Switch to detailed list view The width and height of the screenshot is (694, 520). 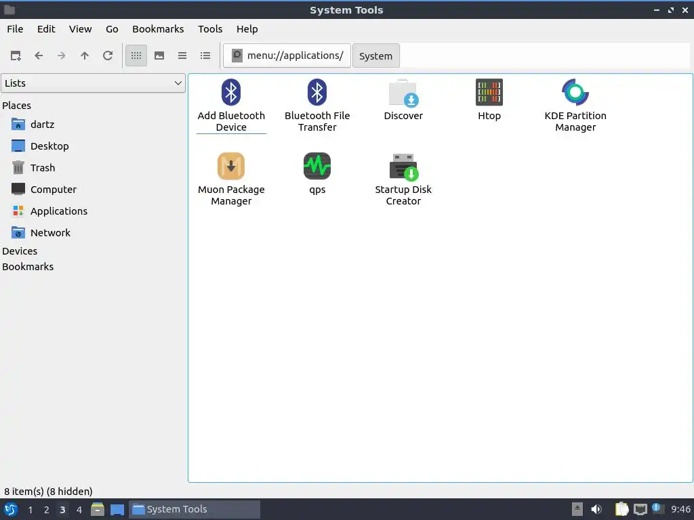point(205,56)
